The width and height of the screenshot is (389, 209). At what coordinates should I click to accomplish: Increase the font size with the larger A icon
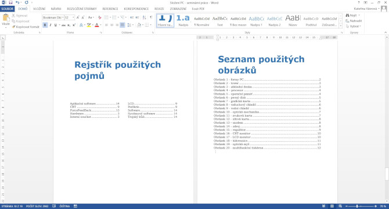pos(78,17)
